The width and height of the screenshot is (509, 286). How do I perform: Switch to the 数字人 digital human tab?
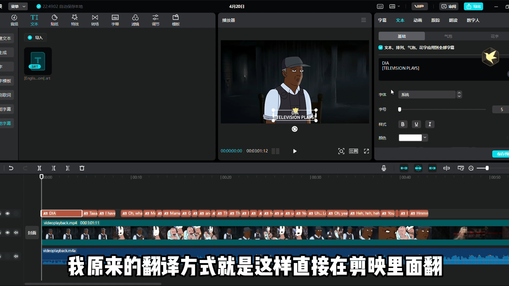coord(473,20)
